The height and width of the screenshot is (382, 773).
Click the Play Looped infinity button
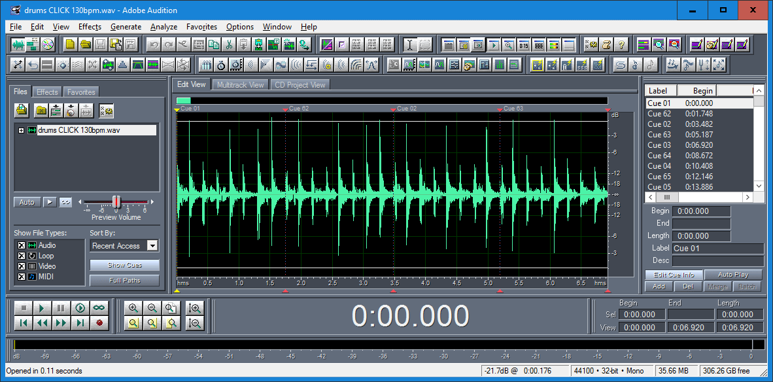click(x=99, y=308)
